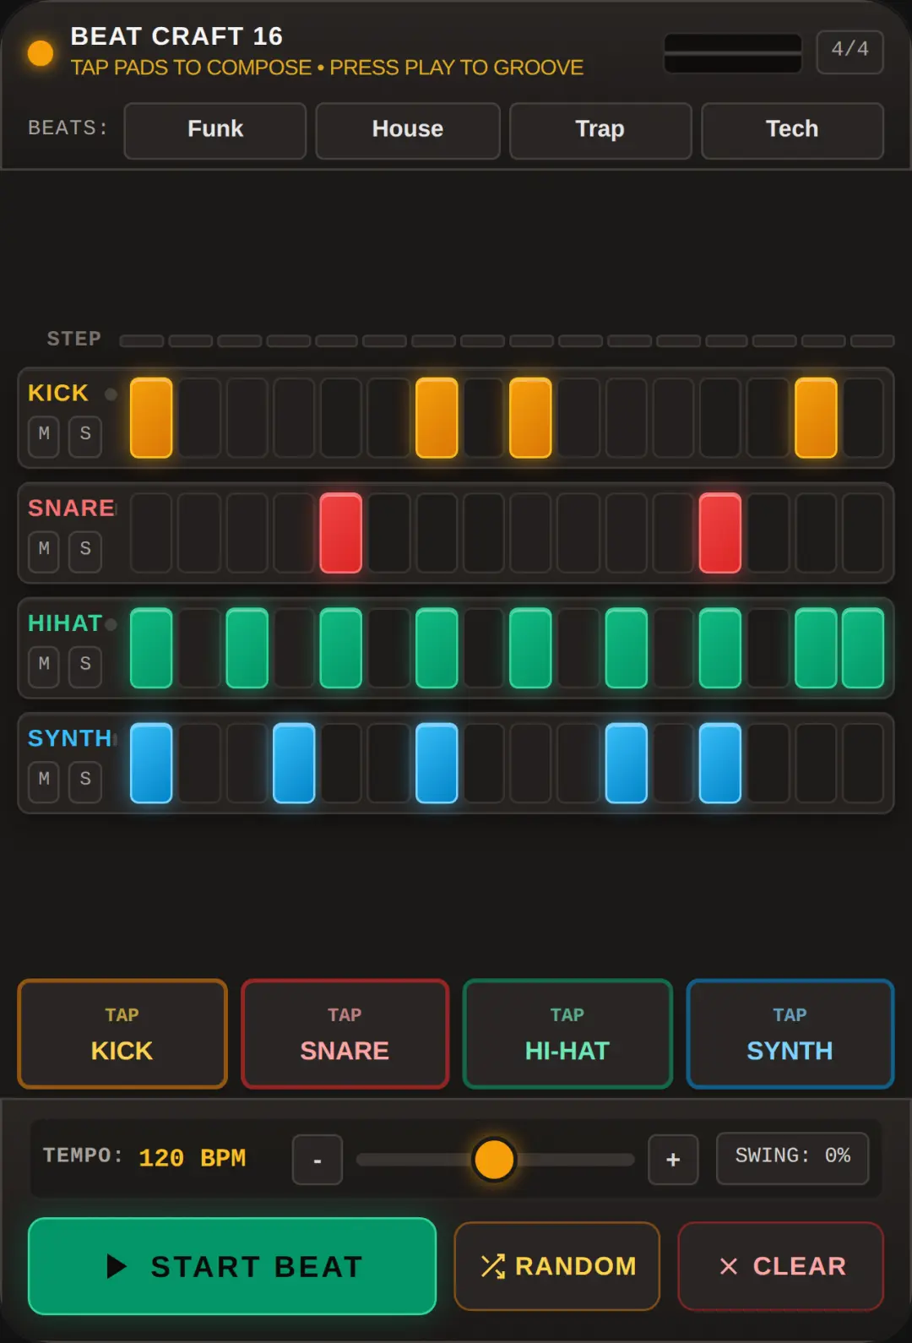912x1343 pixels.
Task: Click the orange tempo slider knob
Action: pyautogui.click(x=494, y=1160)
